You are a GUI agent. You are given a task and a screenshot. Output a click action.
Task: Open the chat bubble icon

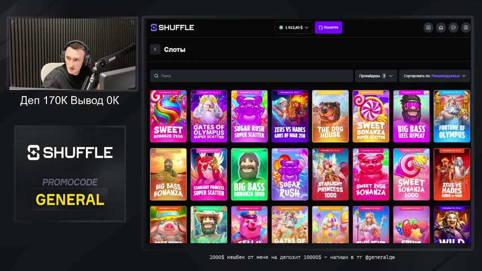[453, 28]
